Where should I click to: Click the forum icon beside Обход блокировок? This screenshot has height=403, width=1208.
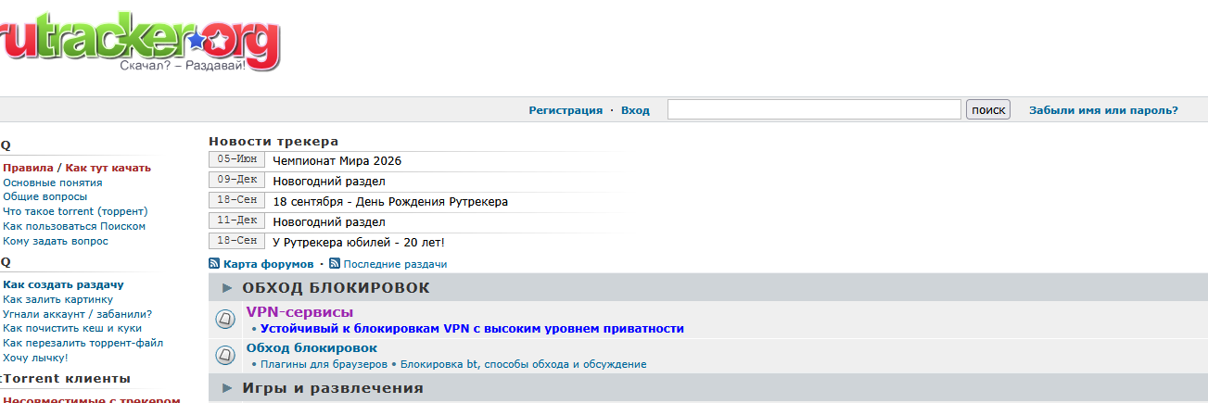224,355
